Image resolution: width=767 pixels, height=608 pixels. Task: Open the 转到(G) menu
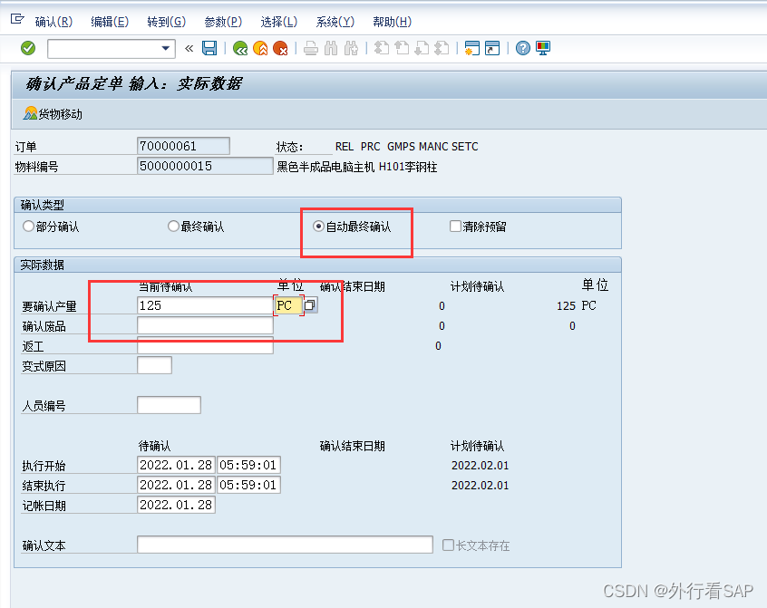[166, 22]
